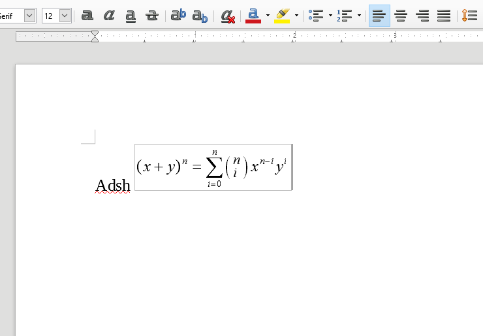The height and width of the screenshot is (336, 483).
Task: Open font size dropdown arrow
Action: [x=65, y=16]
